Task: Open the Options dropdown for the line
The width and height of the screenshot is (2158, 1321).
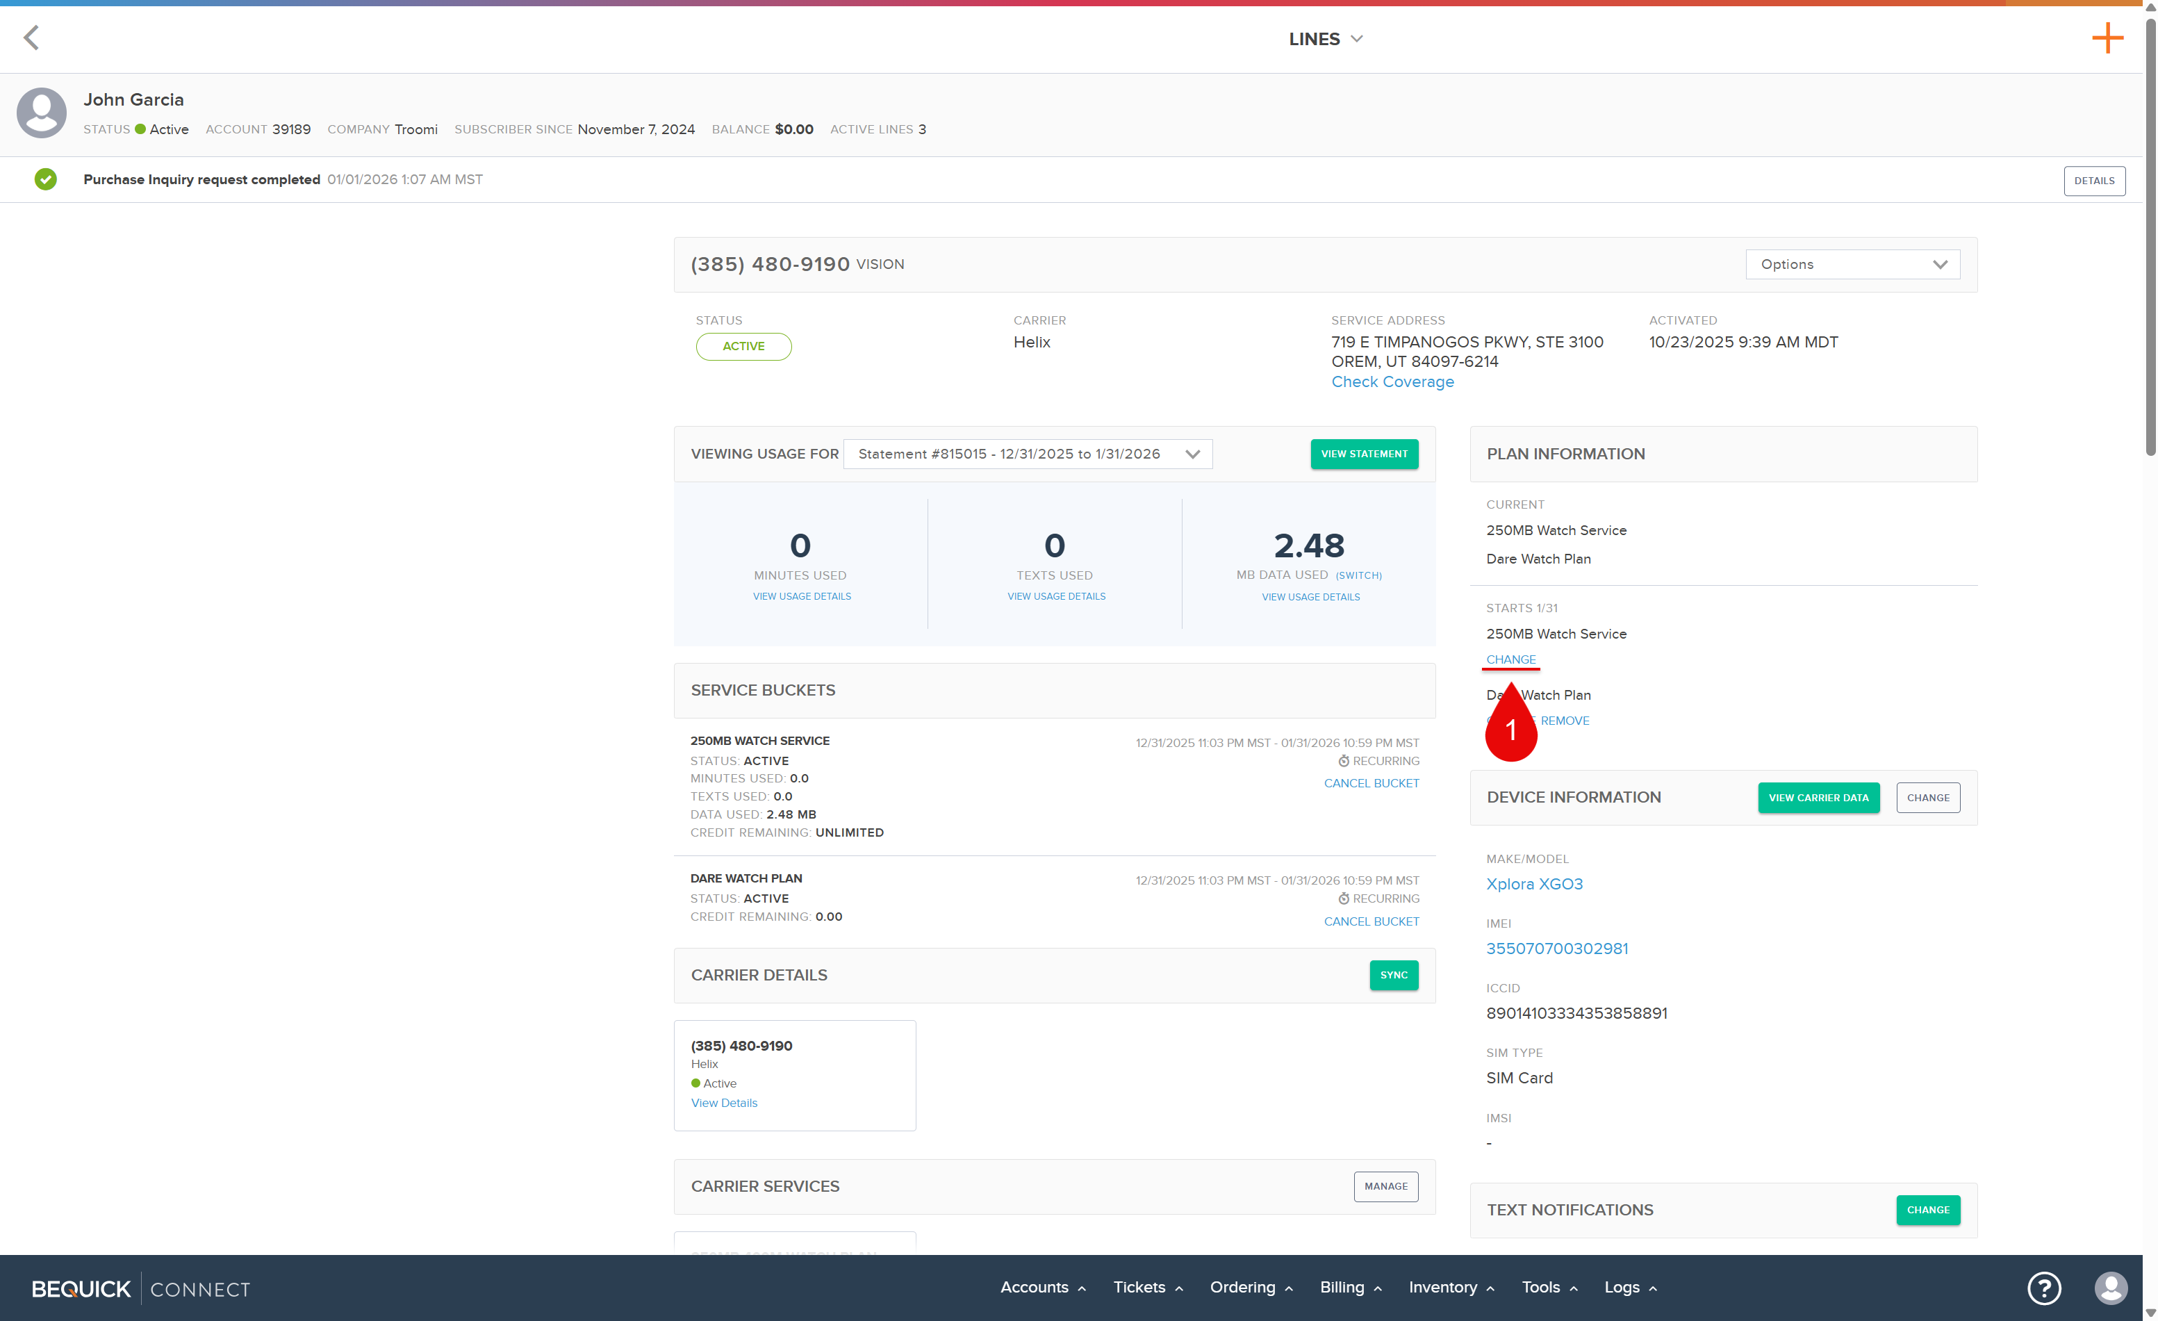Action: (1852, 265)
